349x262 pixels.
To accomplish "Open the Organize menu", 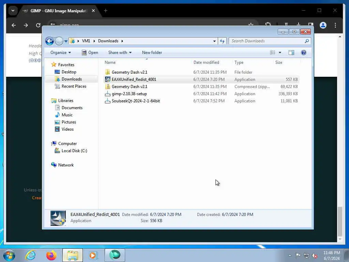I will pos(61,53).
